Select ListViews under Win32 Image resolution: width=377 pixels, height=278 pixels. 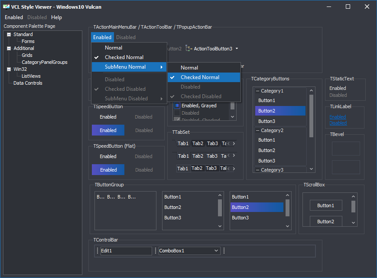(x=31, y=76)
